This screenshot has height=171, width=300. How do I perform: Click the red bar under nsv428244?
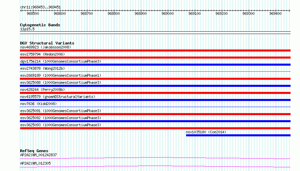tap(155, 93)
